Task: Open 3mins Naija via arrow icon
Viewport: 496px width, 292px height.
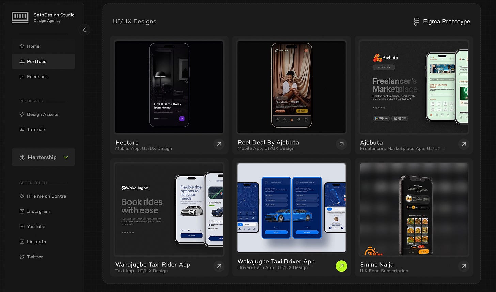Action: [x=464, y=266]
